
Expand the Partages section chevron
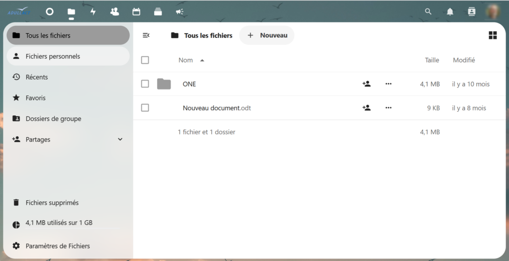[120, 139]
